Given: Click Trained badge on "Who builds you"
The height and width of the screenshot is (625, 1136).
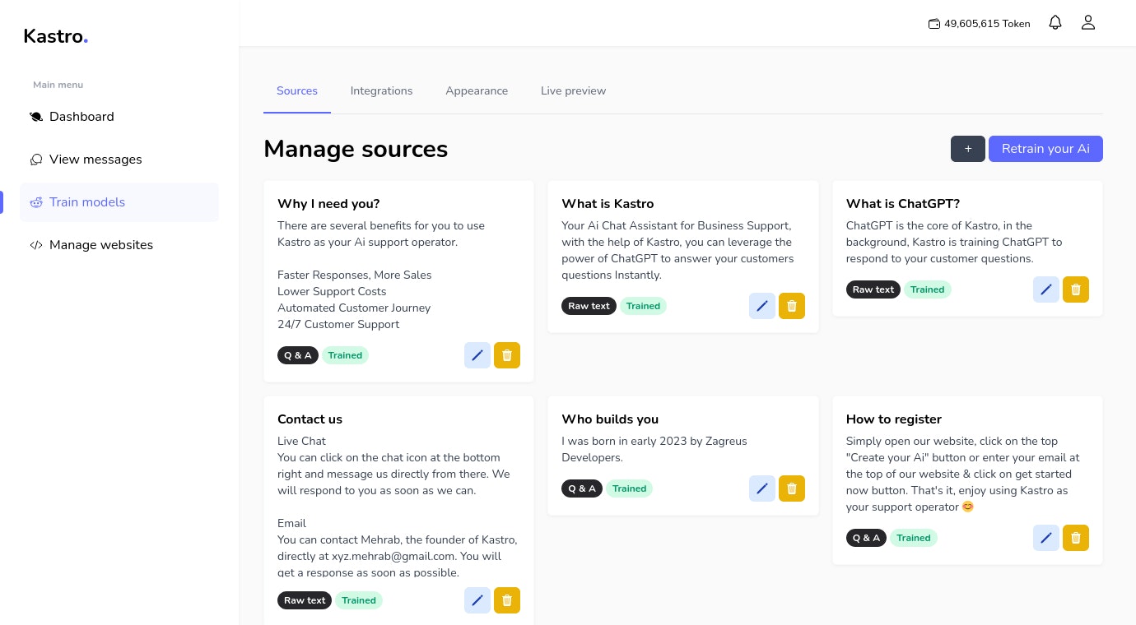Looking at the screenshot, I should 630,488.
